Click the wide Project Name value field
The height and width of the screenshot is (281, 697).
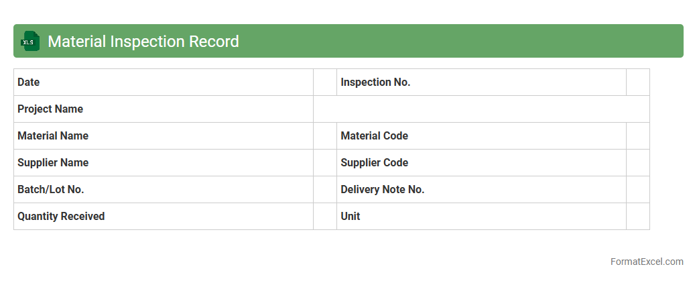(x=481, y=109)
